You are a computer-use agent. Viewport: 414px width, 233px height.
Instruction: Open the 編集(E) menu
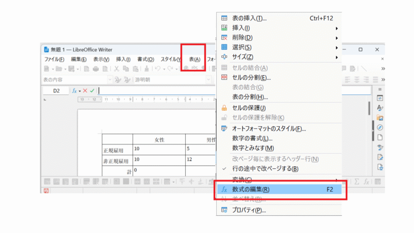point(79,59)
